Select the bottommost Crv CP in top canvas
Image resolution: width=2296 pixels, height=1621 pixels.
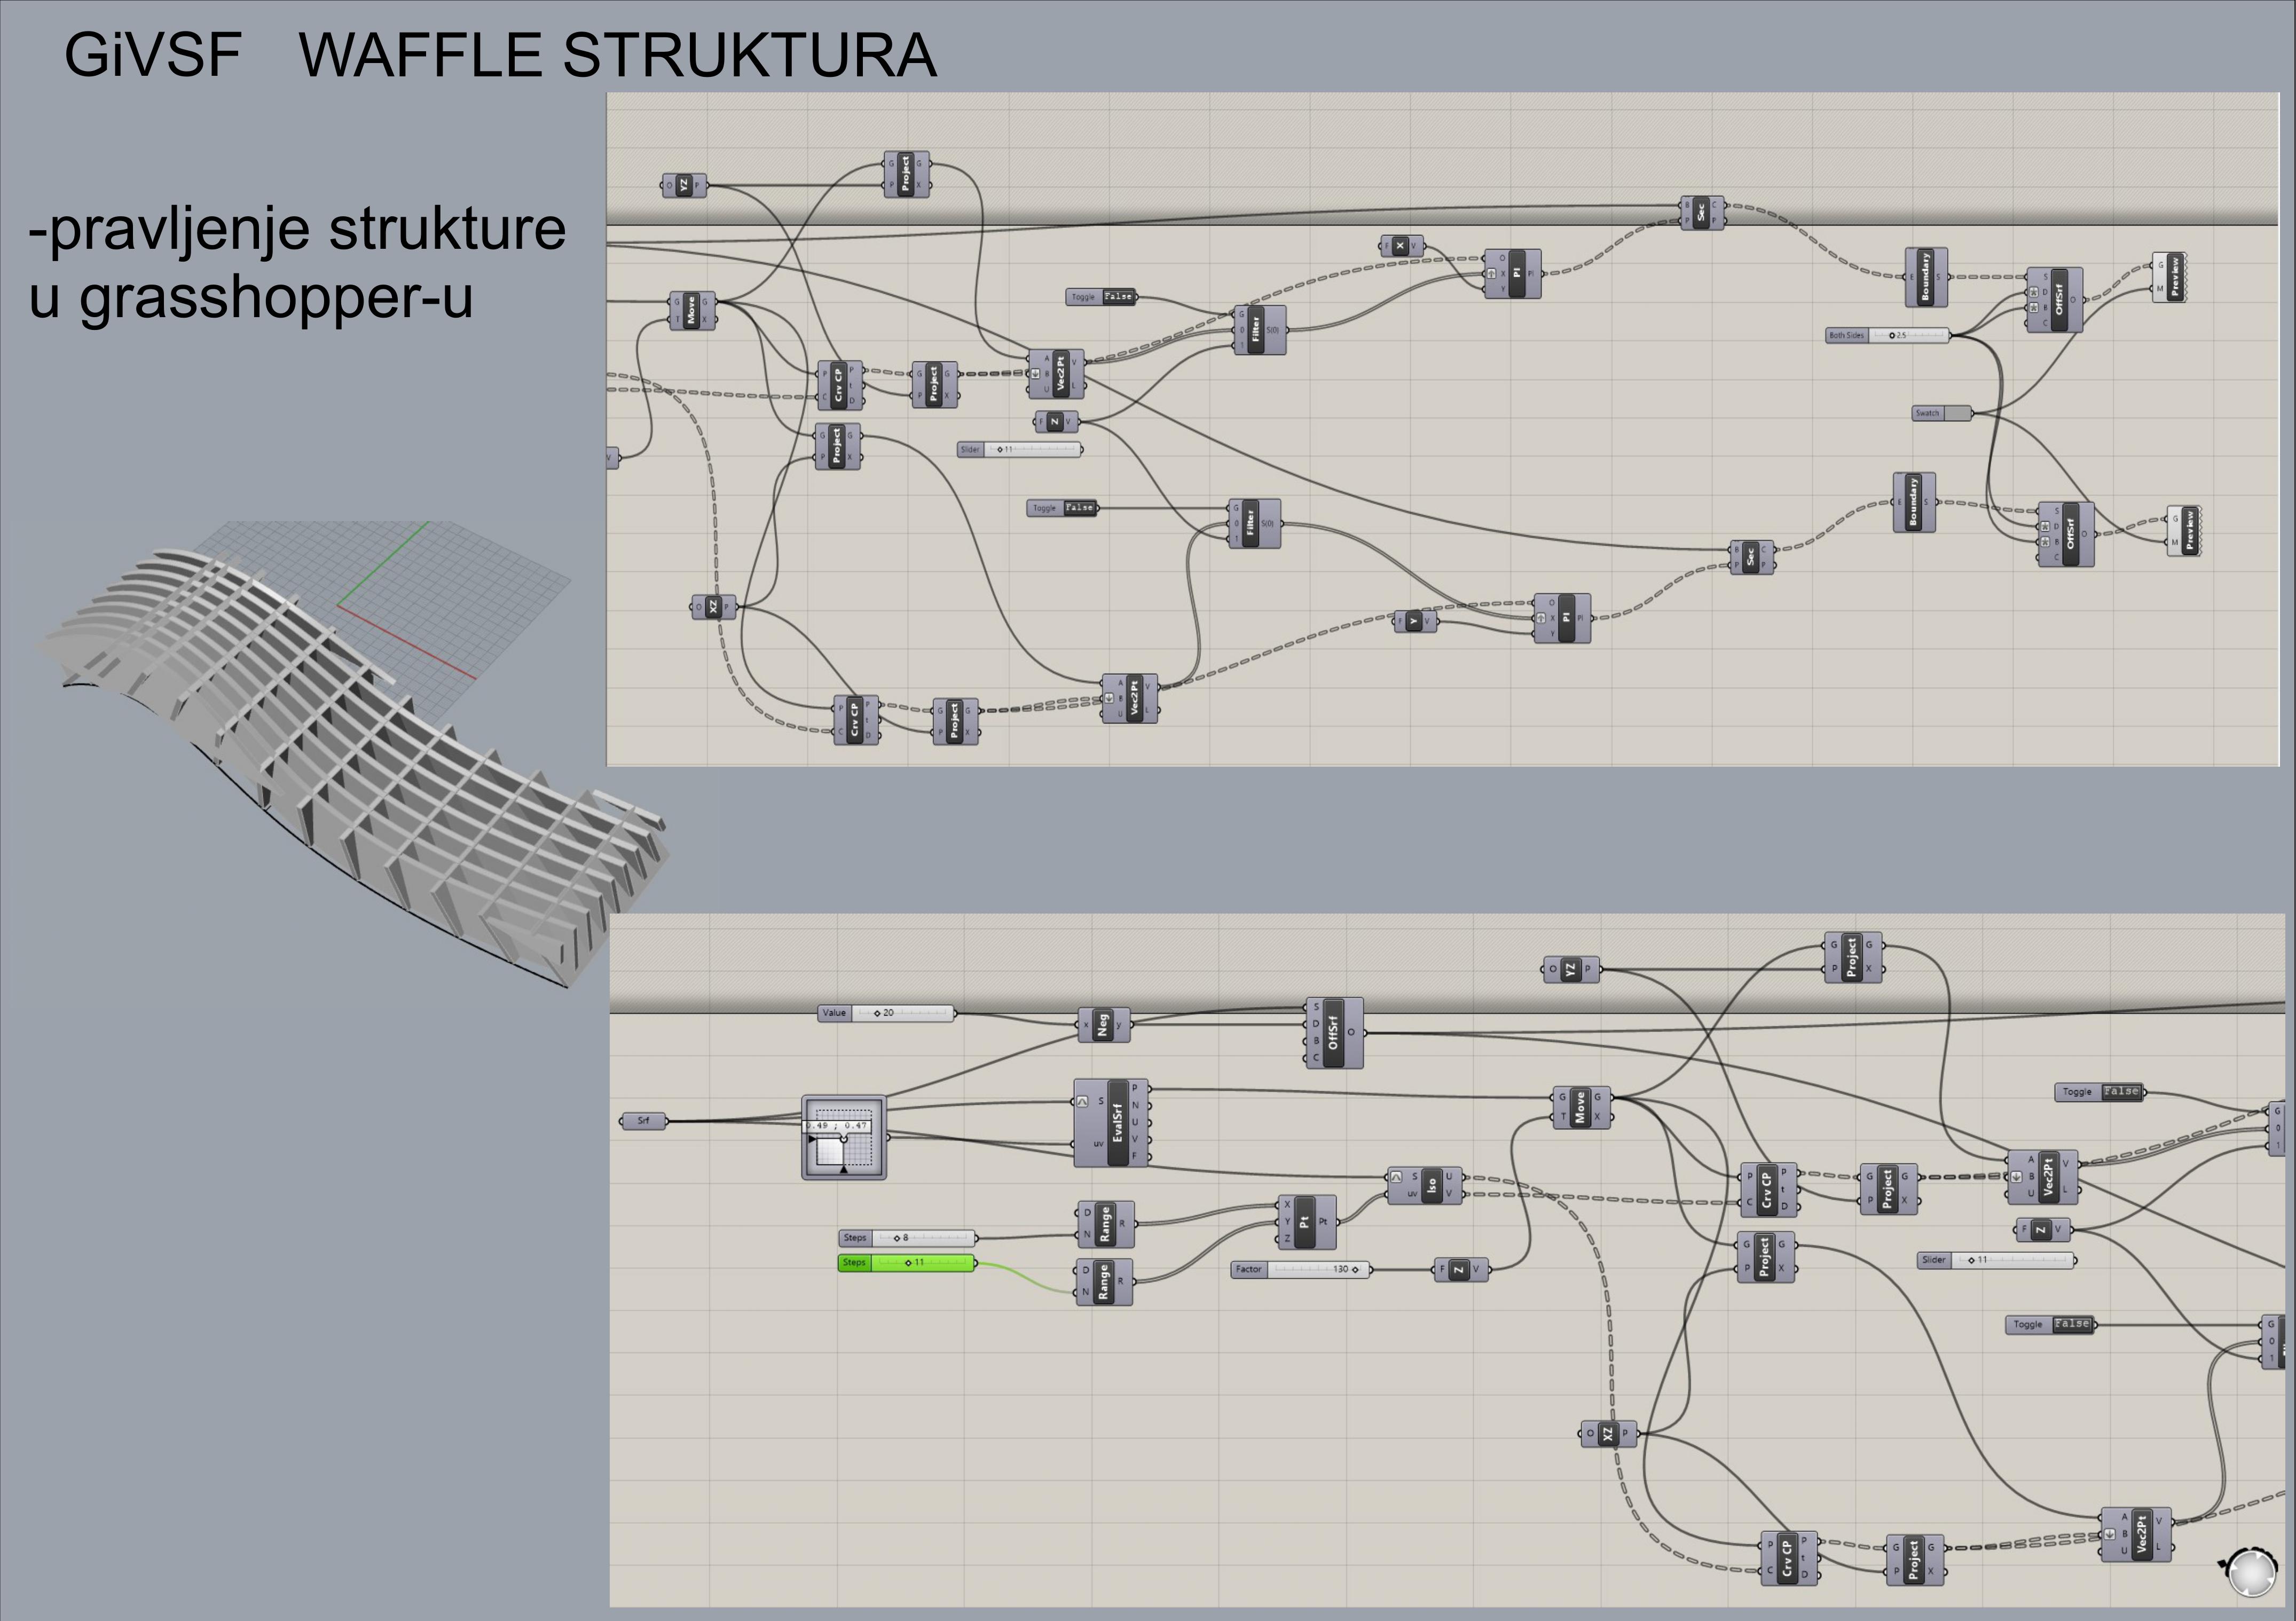pos(857,721)
